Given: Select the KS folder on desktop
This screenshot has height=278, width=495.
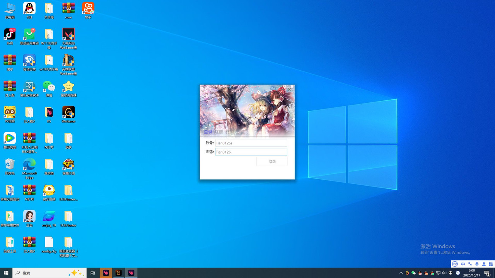Looking at the screenshot, I should point(49,114).
